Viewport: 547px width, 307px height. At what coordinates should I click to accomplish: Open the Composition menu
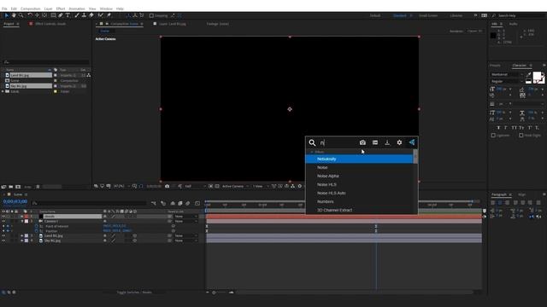[31, 9]
